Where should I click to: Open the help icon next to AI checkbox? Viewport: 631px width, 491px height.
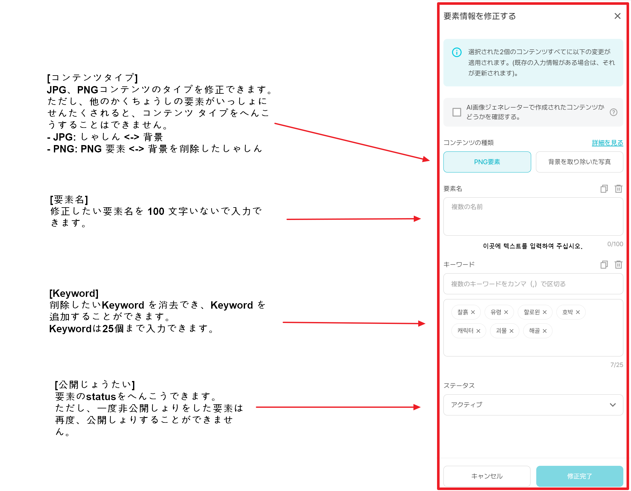click(613, 112)
